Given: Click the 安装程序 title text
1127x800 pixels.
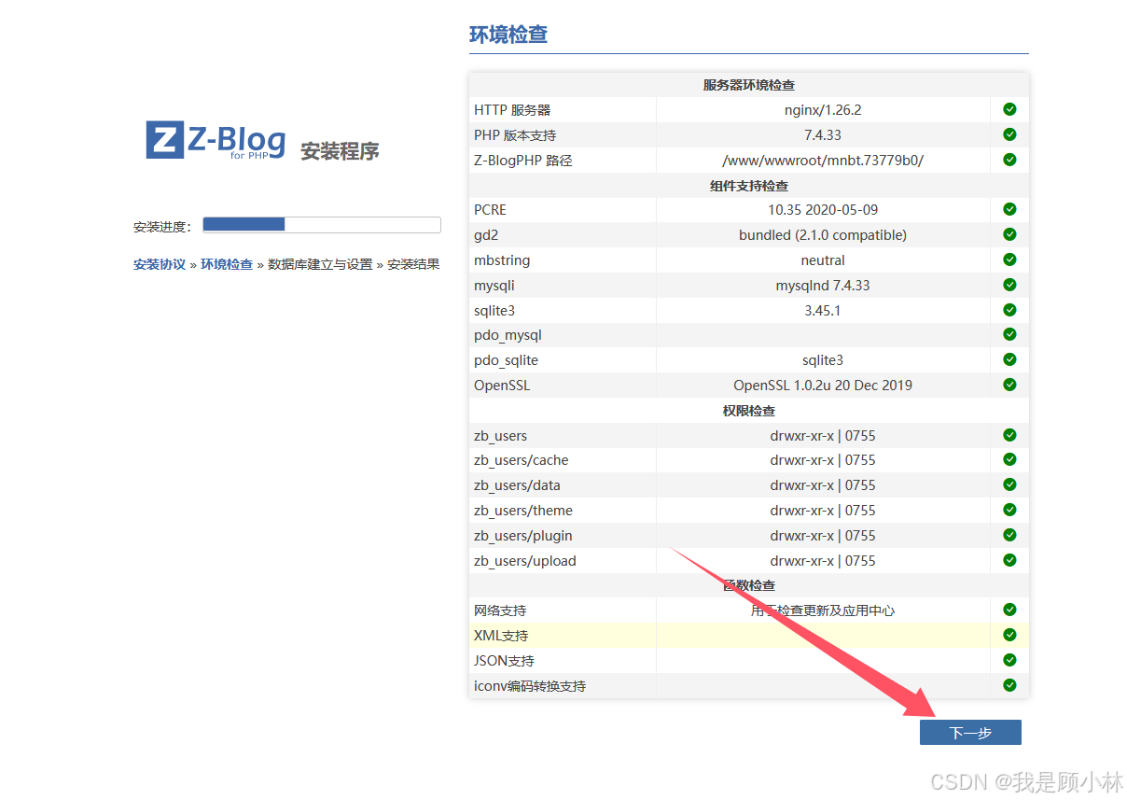Looking at the screenshot, I should click(340, 151).
